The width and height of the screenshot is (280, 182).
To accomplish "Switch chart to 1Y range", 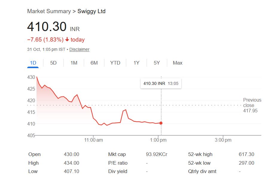I will pyautogui.click(x=136, y=63).
